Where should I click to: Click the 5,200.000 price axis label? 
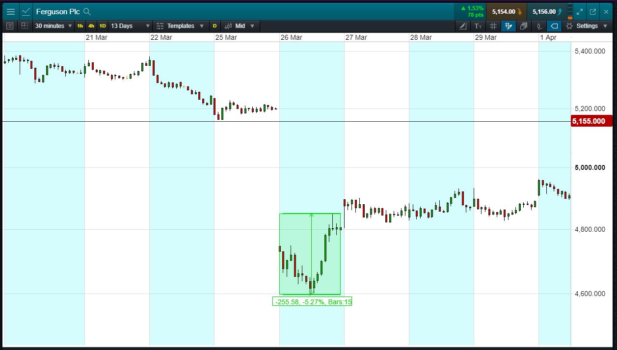click(x=590, y=108)
